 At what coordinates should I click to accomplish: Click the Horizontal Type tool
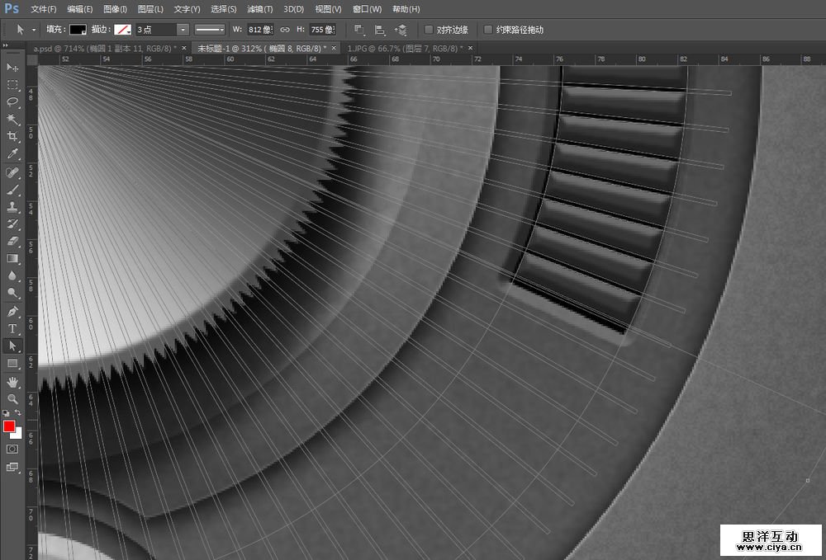[12, 328]
